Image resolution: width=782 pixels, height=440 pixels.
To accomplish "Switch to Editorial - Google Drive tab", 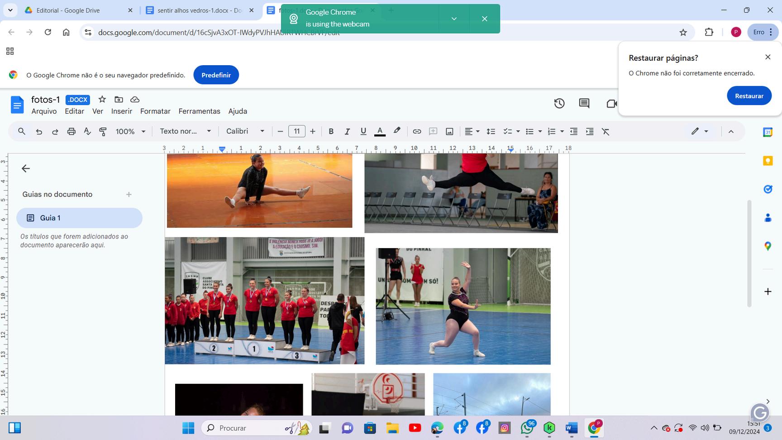I will (79, 10).
